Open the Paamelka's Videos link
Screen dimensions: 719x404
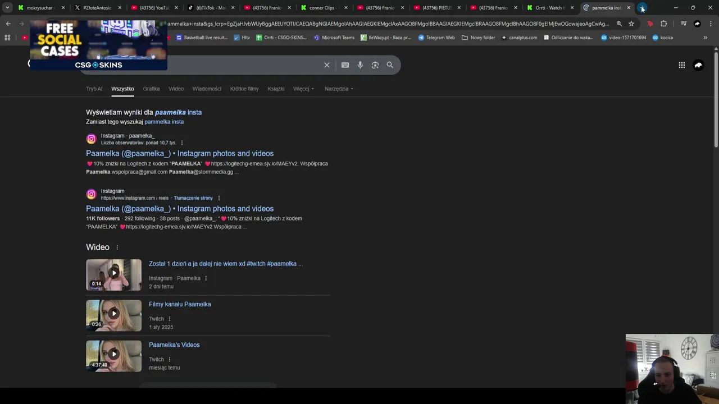click(x=174, y=345)
